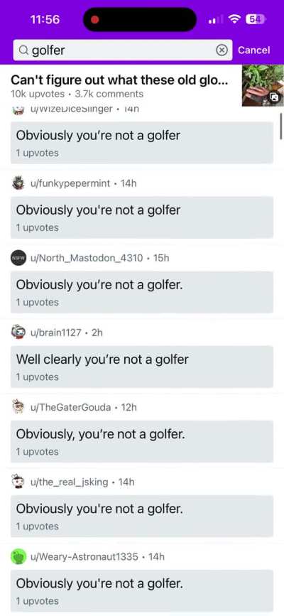The image size is (284, 616).
Task: Open u/funkypepermint's profile link
Action: [70, 183]
